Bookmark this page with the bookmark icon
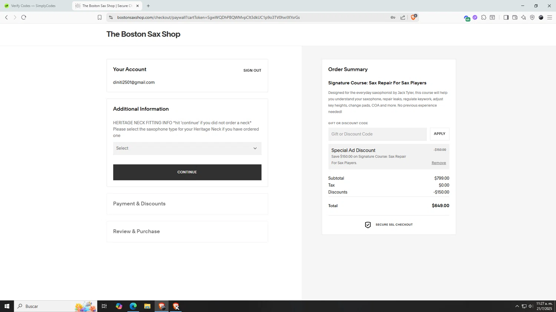Image resolution: width=556 pixels, height=312 pixels. (x=99, y=17)
